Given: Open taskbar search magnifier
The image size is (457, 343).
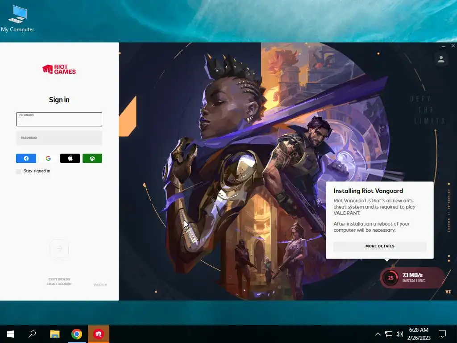Looking at the screenshot, I should (32, 334).
